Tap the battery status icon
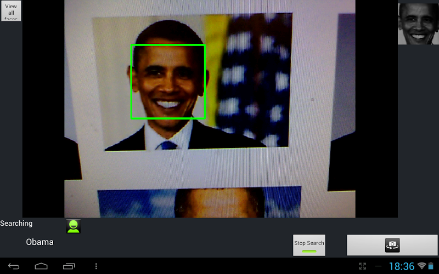Screen dimensions: 439x274 tap(431, 266)
